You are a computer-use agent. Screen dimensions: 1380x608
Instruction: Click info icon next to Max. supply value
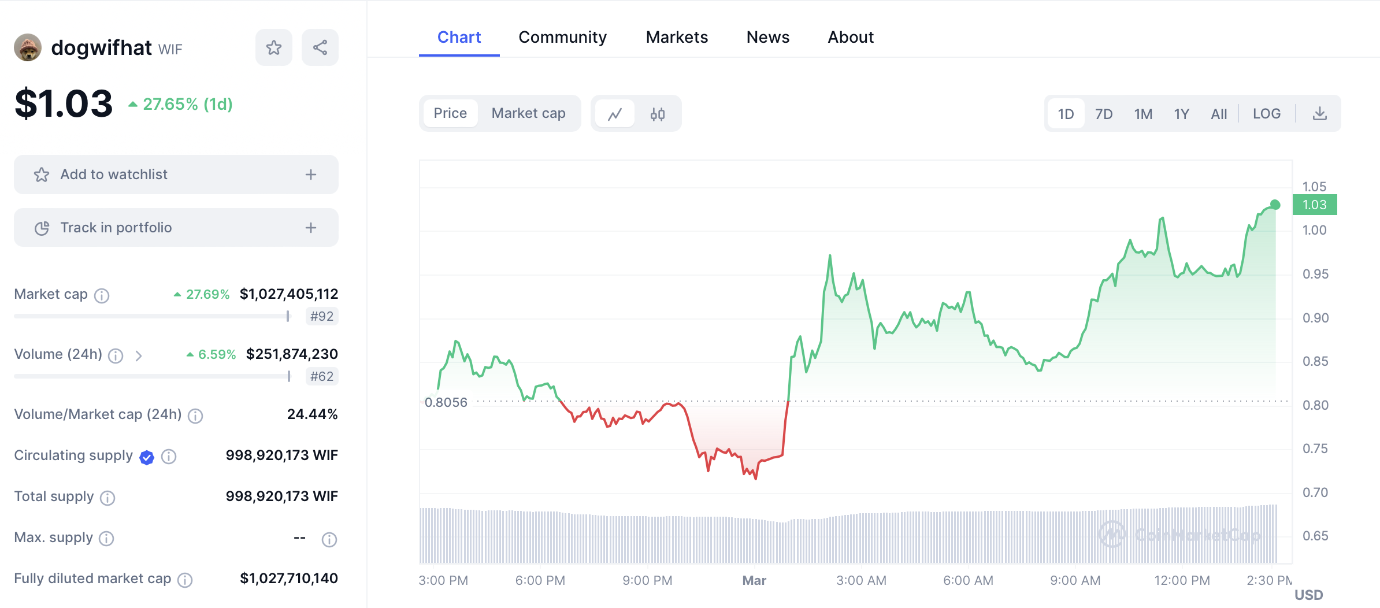tap(329, 539)
